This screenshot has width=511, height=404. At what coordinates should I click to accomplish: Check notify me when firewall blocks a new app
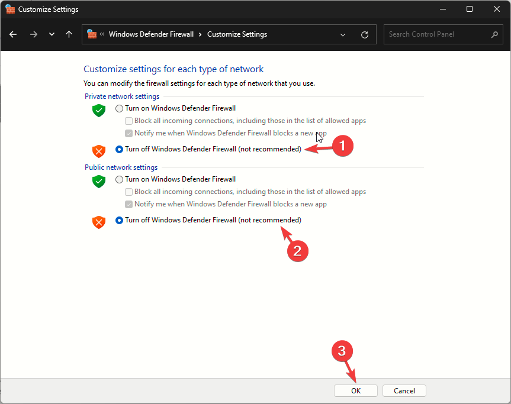128,133
